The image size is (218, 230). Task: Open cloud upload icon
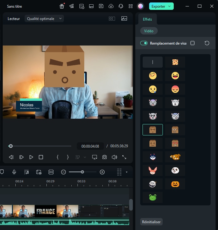(x=111, y=6)
